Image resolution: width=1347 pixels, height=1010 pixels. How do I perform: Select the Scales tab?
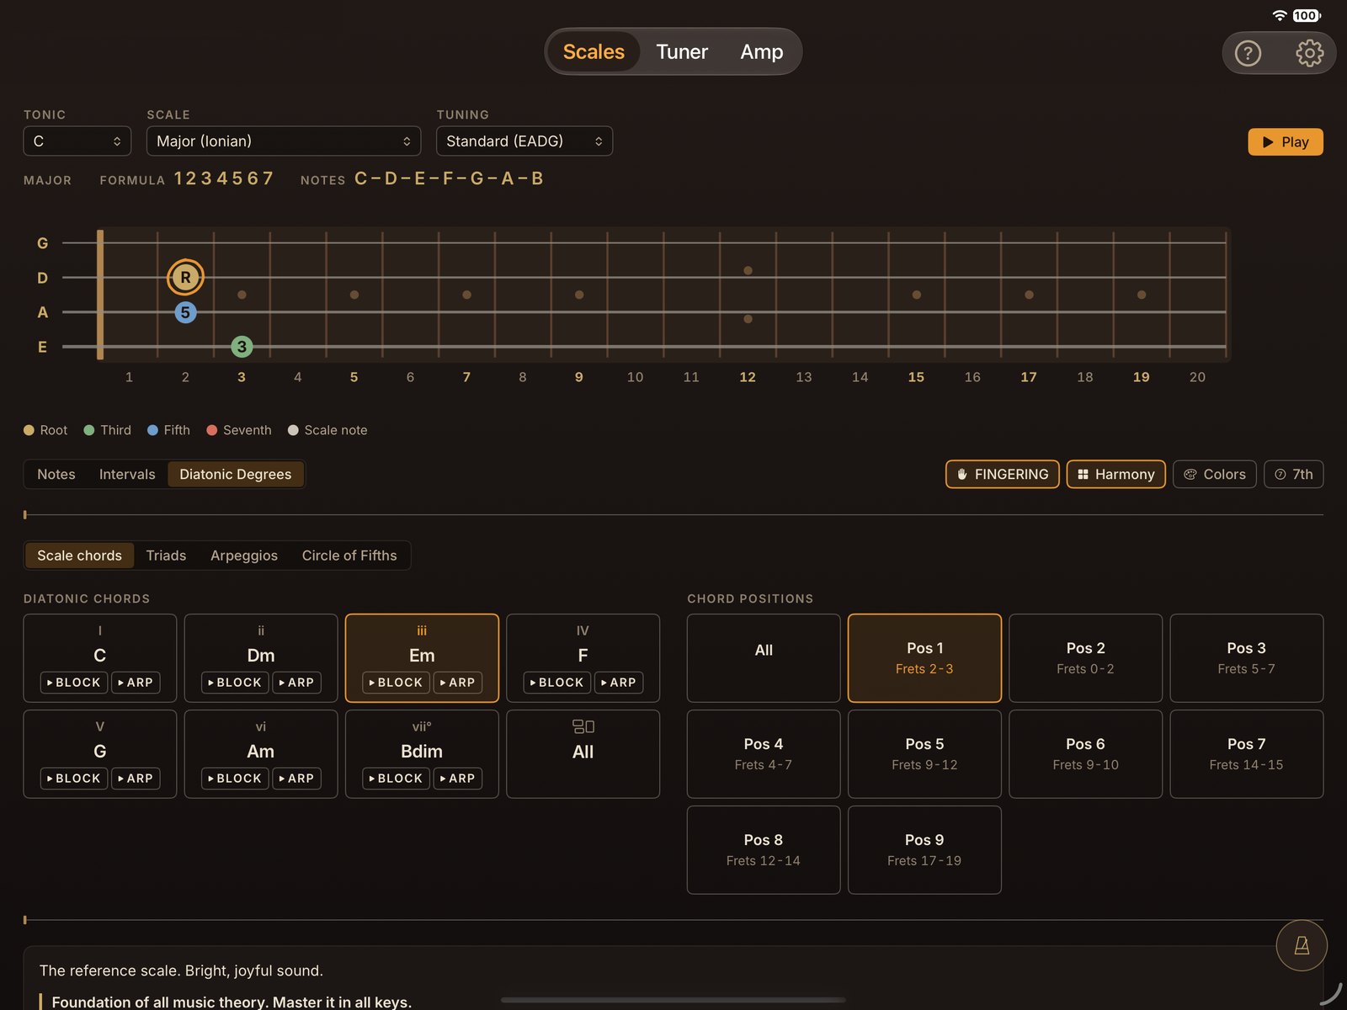(594, 52)
